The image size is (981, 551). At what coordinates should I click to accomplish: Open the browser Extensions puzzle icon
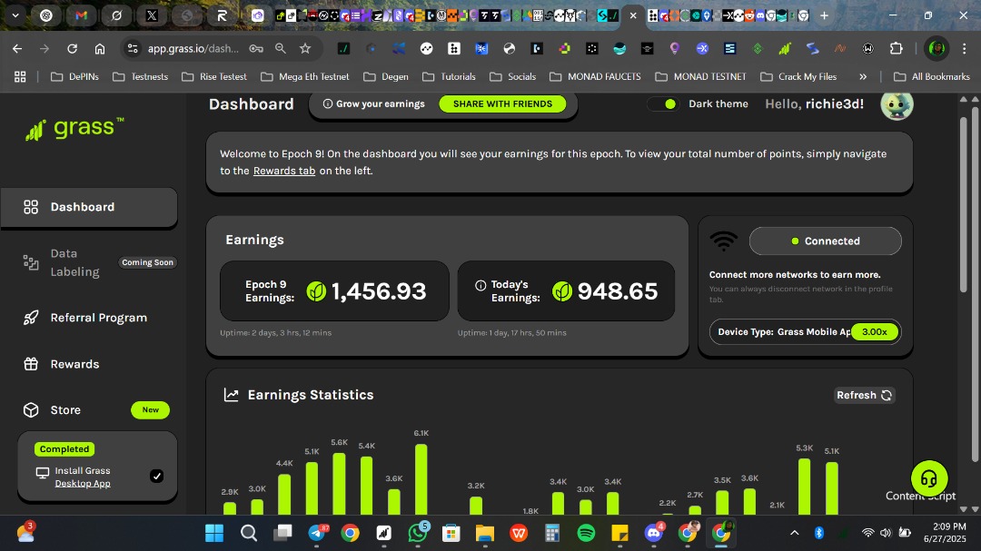tap(897, 49)
